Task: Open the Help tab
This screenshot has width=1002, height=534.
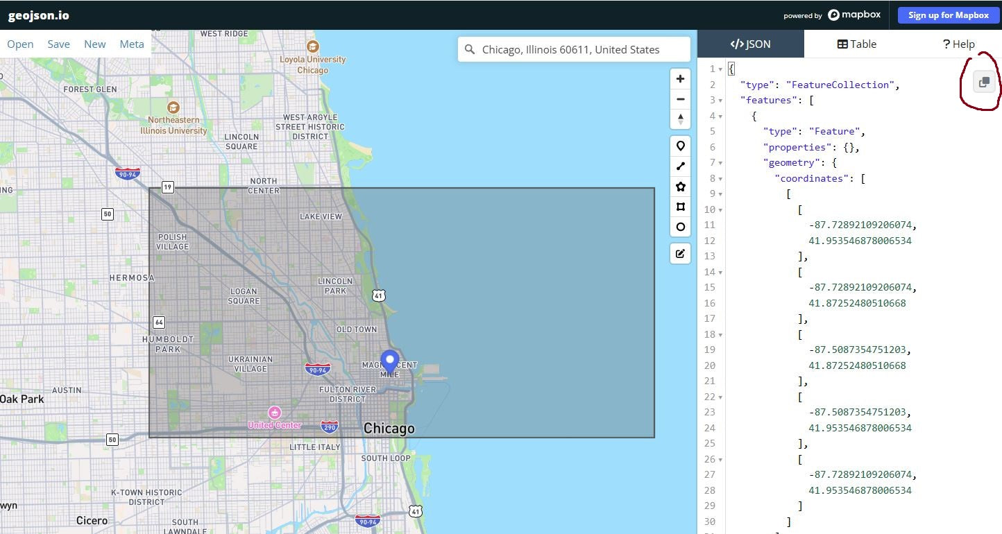Action: point(958,44)
